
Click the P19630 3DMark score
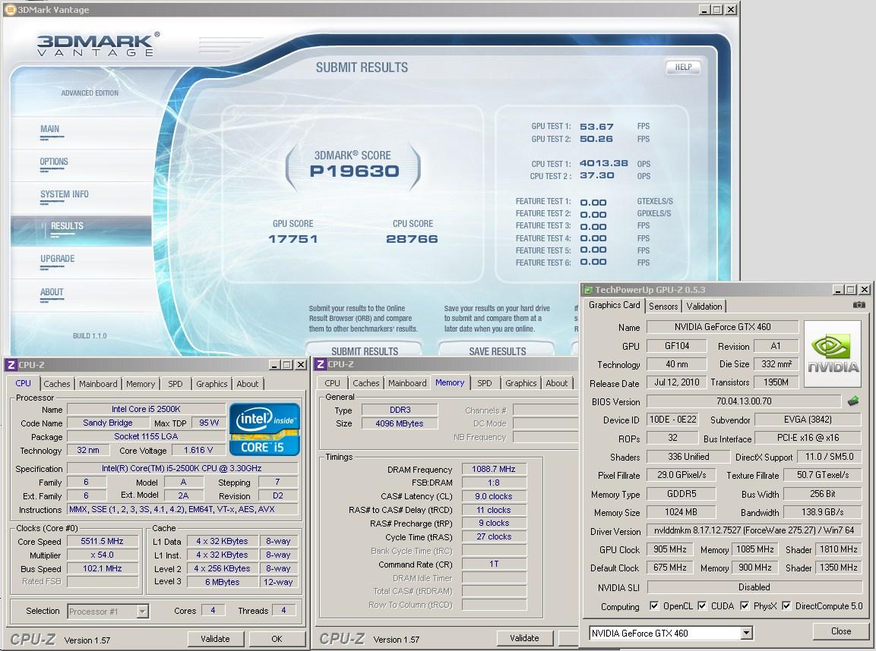point(355,171)
